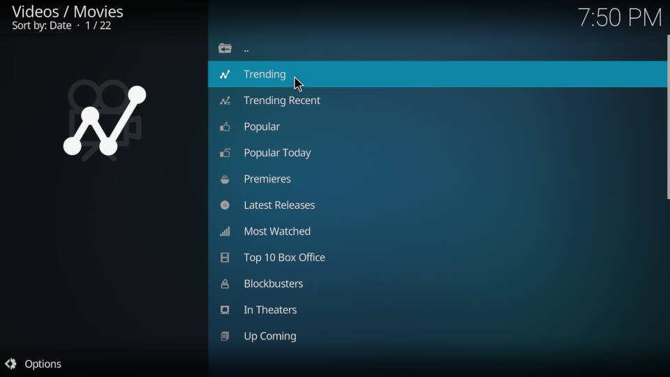Click the Videos / Movies breadcrumb title
Viewport: 670px width, 377px height.
tap(68, 12)
